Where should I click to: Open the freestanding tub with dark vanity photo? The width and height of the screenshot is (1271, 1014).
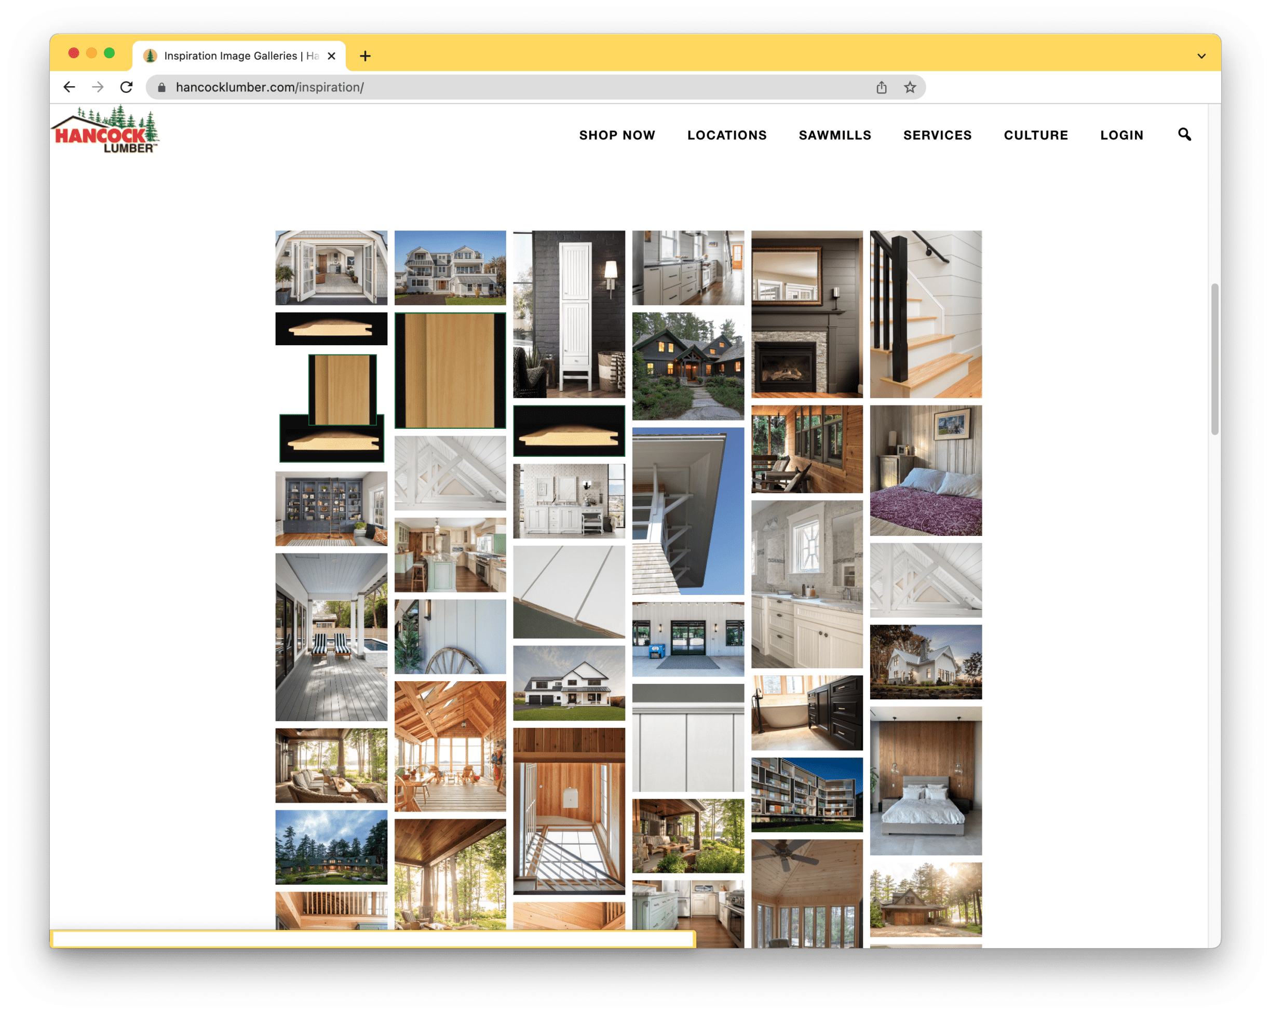[806, 712]
